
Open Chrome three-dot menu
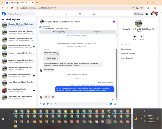(159, 8)
